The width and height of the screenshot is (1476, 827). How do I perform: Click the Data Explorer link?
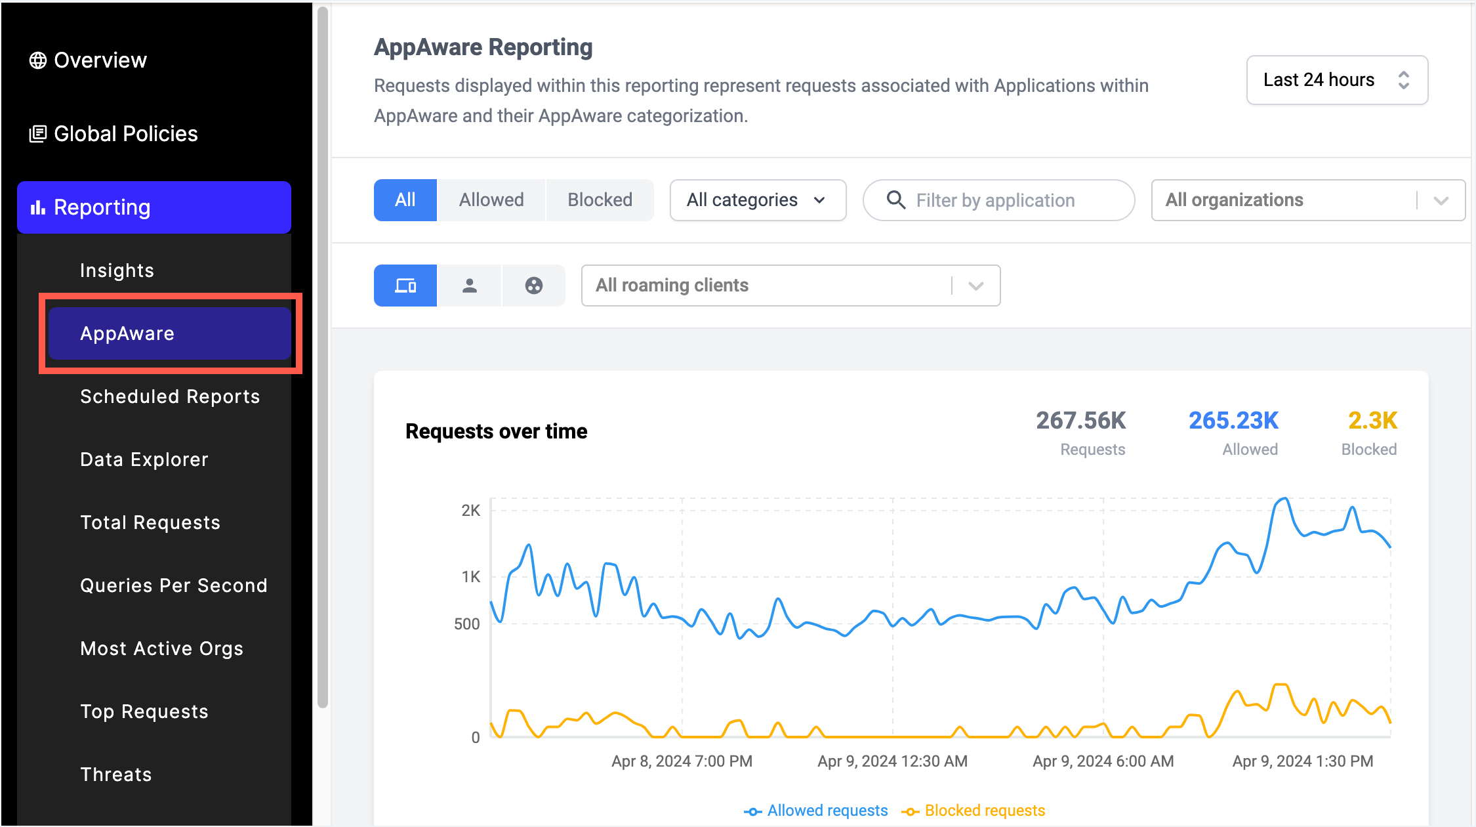point(144,459)
